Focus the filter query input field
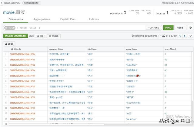The height and width of the screenshot is (127, 194). point(80,28)
